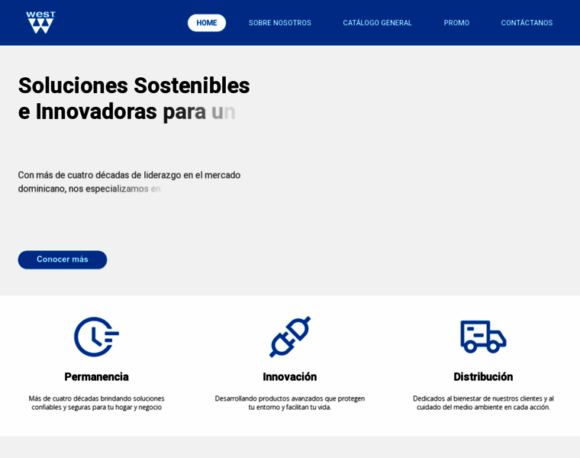
Task: Open the SOBRE NOSOTROS menu item
Action: [x=279, y=23]
